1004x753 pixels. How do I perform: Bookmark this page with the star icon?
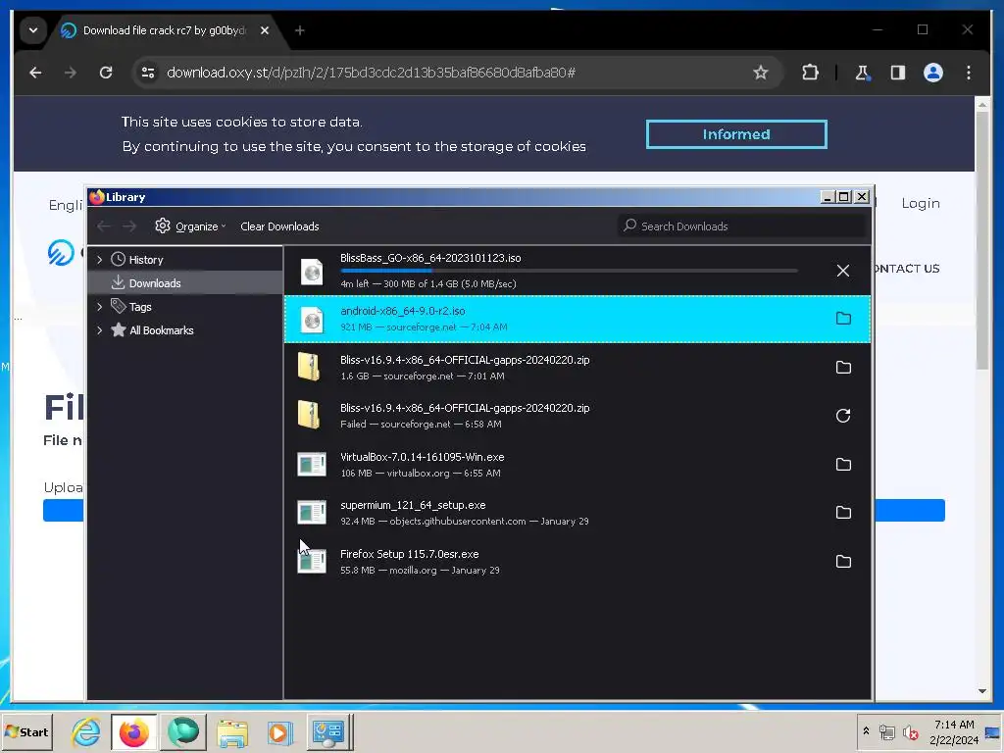click(760, 73)
